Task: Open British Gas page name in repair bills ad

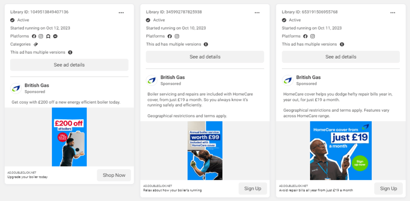Action: tap(309, 78)
